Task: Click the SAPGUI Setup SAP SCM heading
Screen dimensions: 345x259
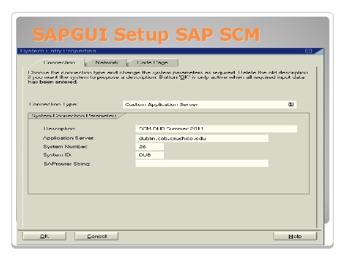Action: coord(146,35)
